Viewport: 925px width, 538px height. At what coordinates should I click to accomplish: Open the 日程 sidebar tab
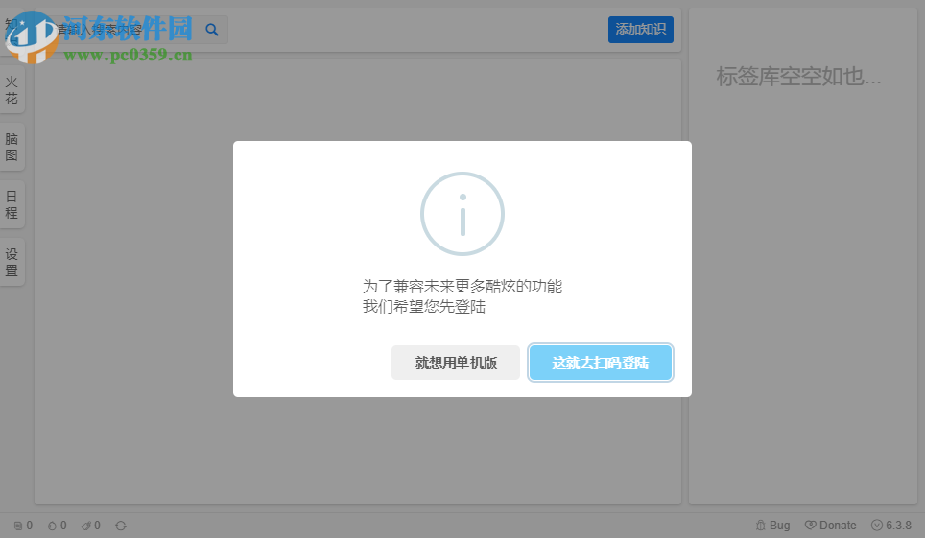coord(12,204)
